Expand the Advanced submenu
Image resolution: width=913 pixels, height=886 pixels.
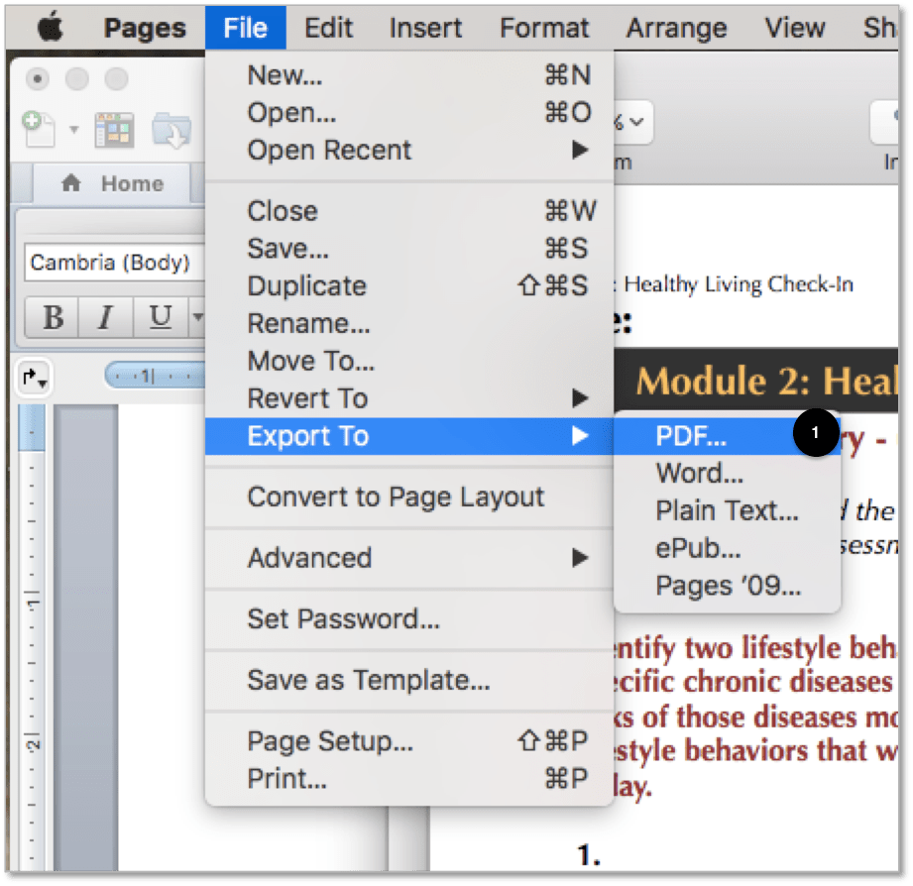click(x=409, y=558)
